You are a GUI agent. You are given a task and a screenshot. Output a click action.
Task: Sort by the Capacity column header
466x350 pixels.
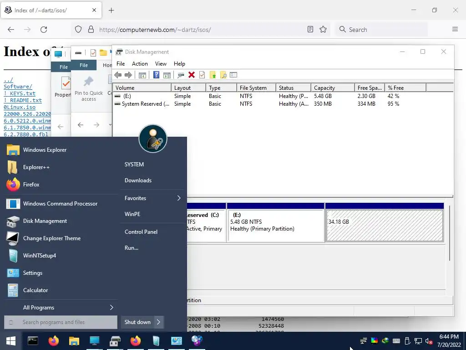tap(333, 88)
